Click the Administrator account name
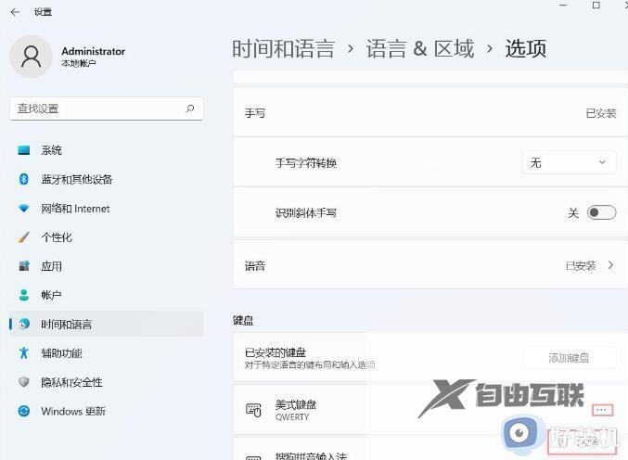The image size is (628, 460). (94, 51)
